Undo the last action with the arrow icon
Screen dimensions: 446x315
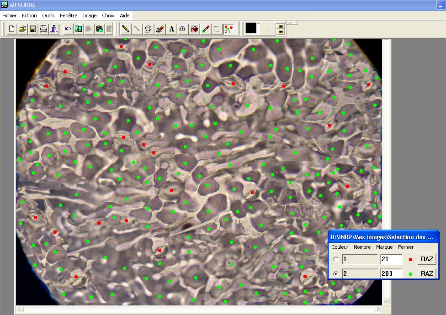pos(68,29)
